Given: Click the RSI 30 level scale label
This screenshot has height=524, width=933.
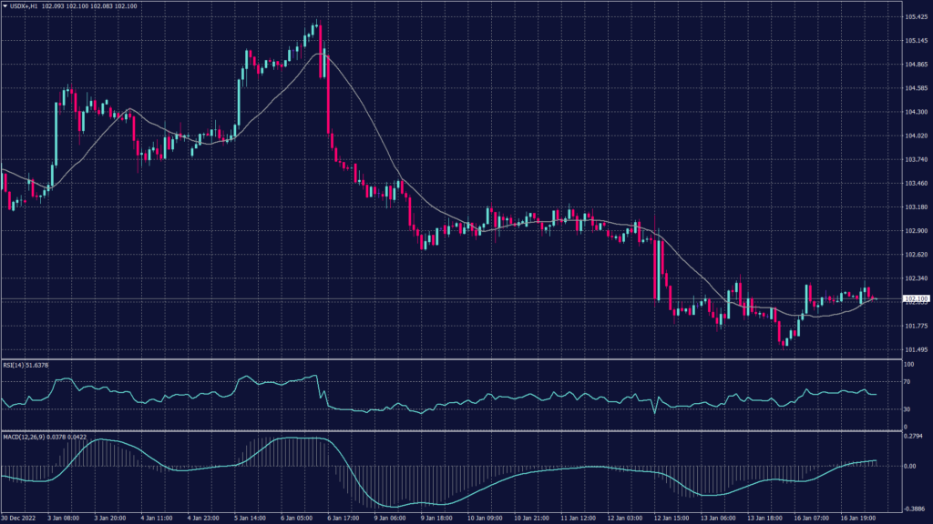Looking at the screenshot, I should (907, 409).
